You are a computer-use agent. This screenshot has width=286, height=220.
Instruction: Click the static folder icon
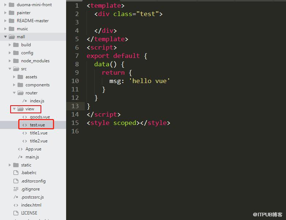point(16,165)
